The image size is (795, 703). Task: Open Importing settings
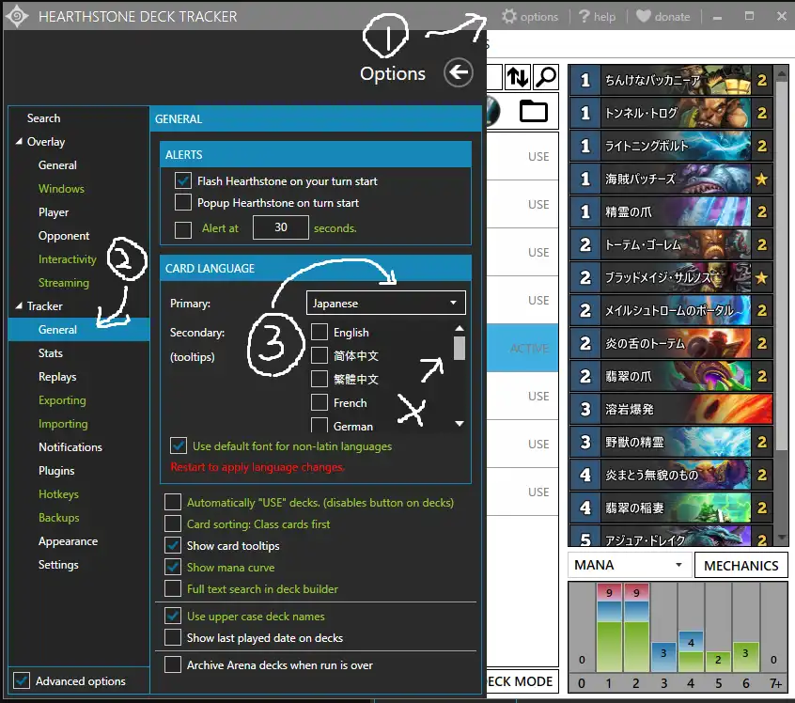(63, 424)
